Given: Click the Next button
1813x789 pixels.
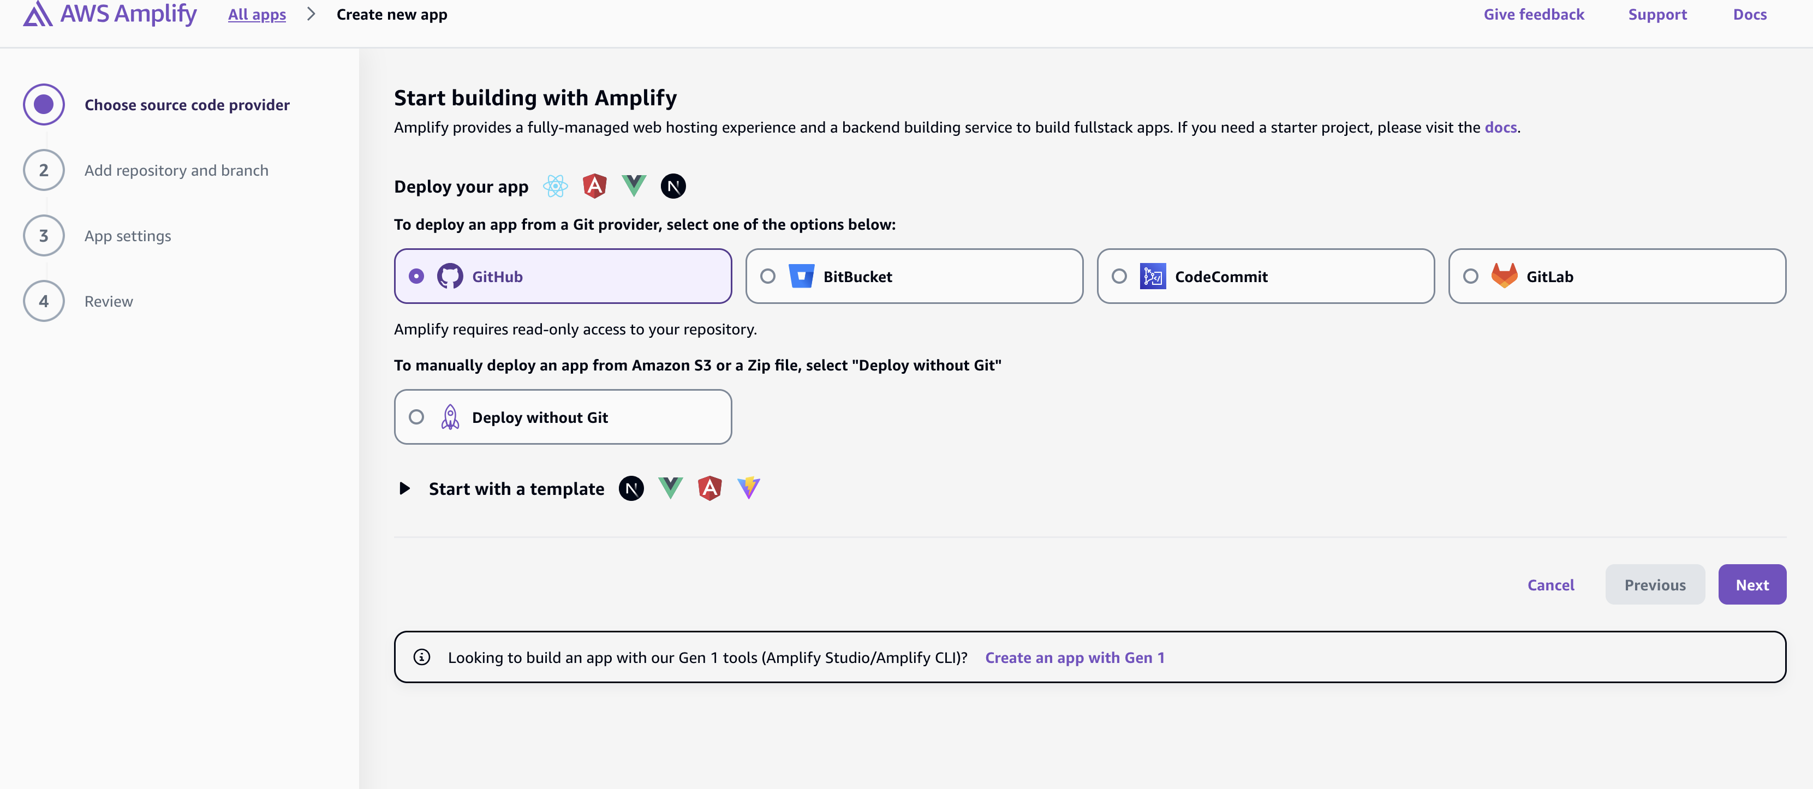Looking at the screenshot, I should (1752, 585).
